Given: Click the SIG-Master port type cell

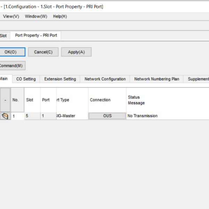Looking at the screenshot, I should [x=72, y=116].
